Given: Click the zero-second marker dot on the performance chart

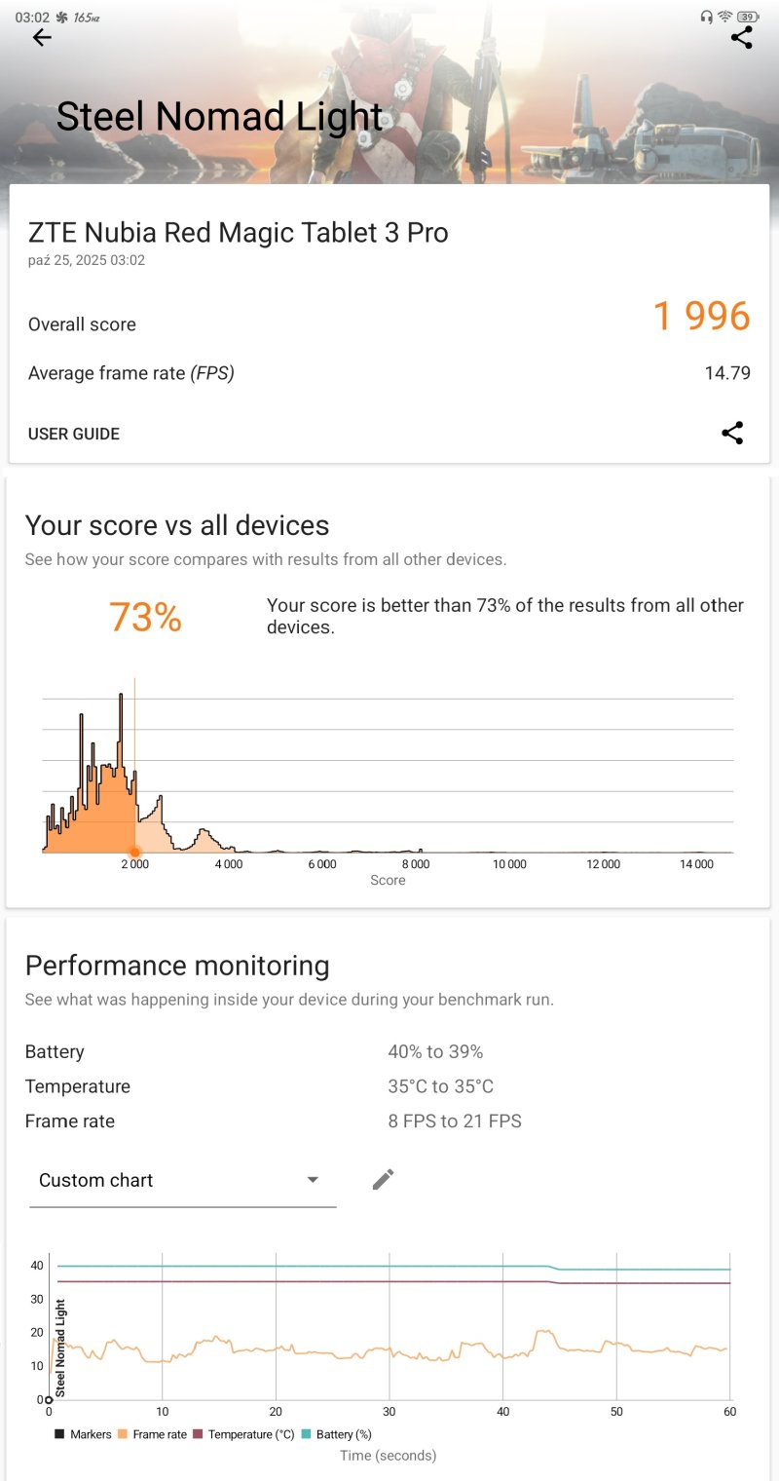Looking at the screenshot, I should [x=49, y=1400].
